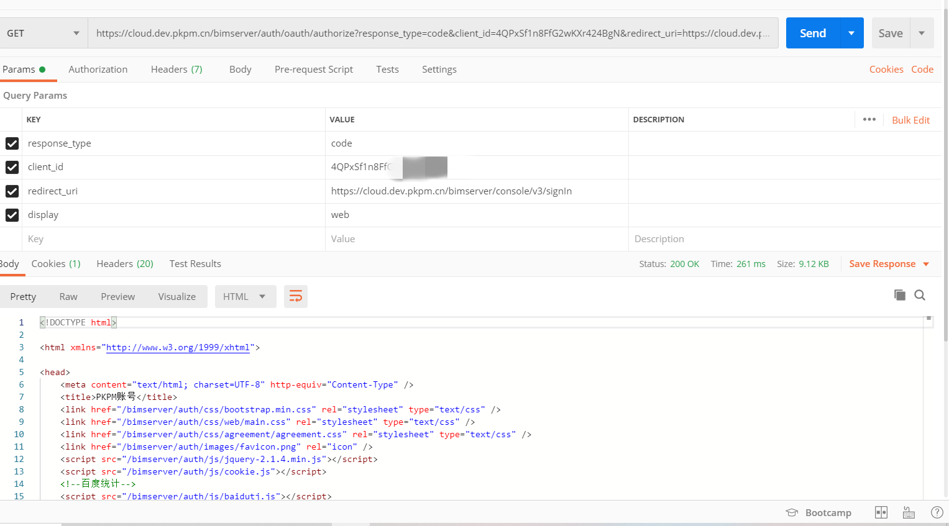The width and height of the screenshot is (949, 526).
Task: Click the Send button
Action: [812, 32]
